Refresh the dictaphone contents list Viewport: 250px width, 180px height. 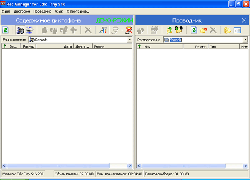pyautogui.click(x=6, y=30)
